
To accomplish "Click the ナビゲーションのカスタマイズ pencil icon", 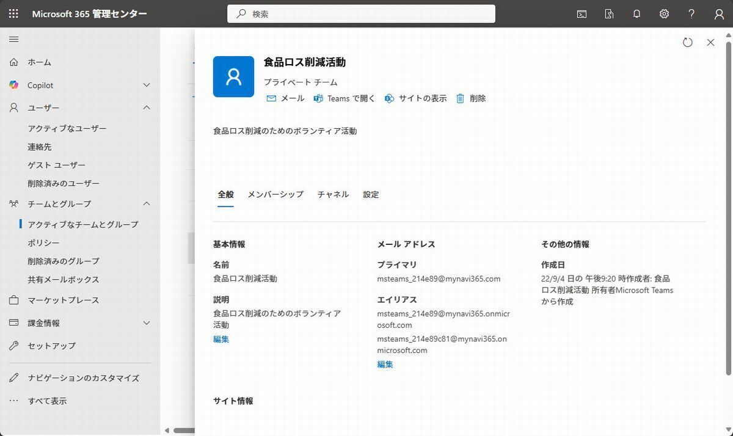I will 13,377.
